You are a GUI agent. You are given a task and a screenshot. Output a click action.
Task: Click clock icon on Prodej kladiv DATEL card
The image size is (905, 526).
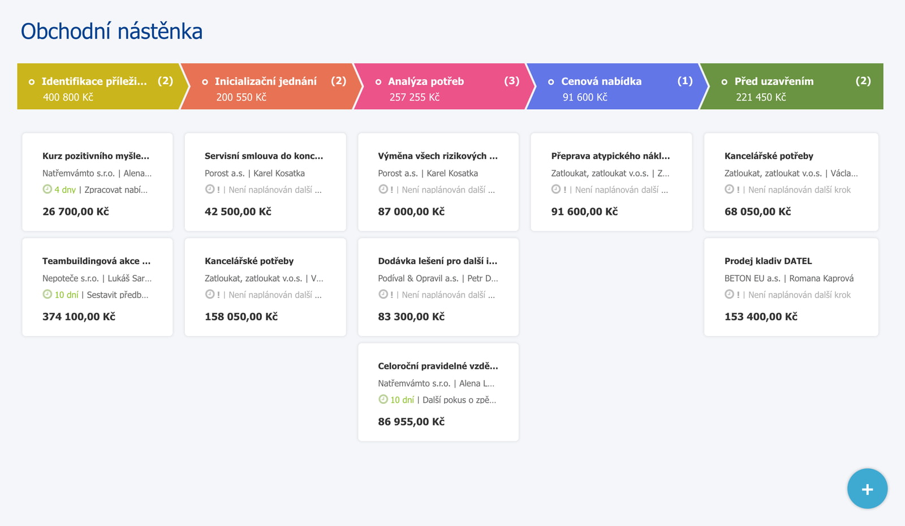click(x=729, y=294)
